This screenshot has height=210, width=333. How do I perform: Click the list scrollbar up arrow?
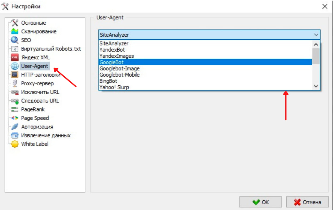[316, 44]
